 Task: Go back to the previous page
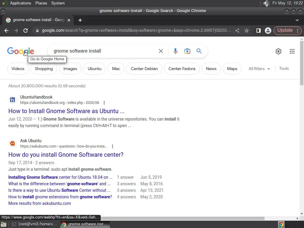(x=7, y=31)
